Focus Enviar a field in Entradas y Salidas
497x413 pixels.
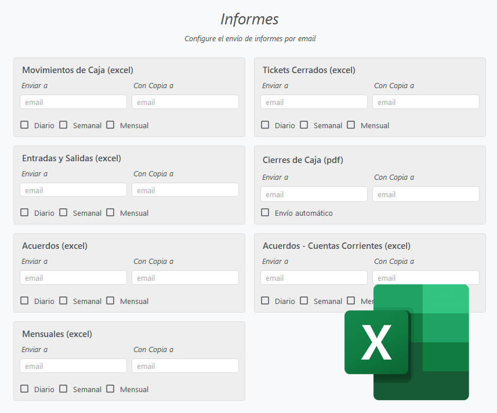(73, 190)
